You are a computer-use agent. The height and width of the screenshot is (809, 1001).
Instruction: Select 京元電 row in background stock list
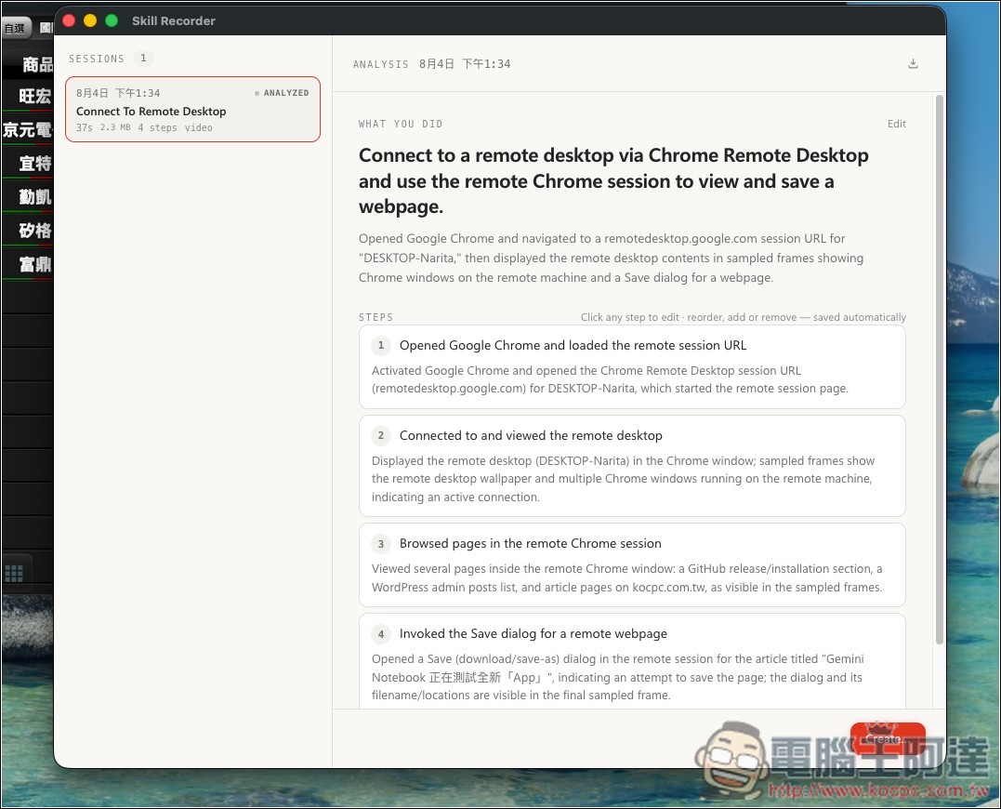click(x=28, y=130)
